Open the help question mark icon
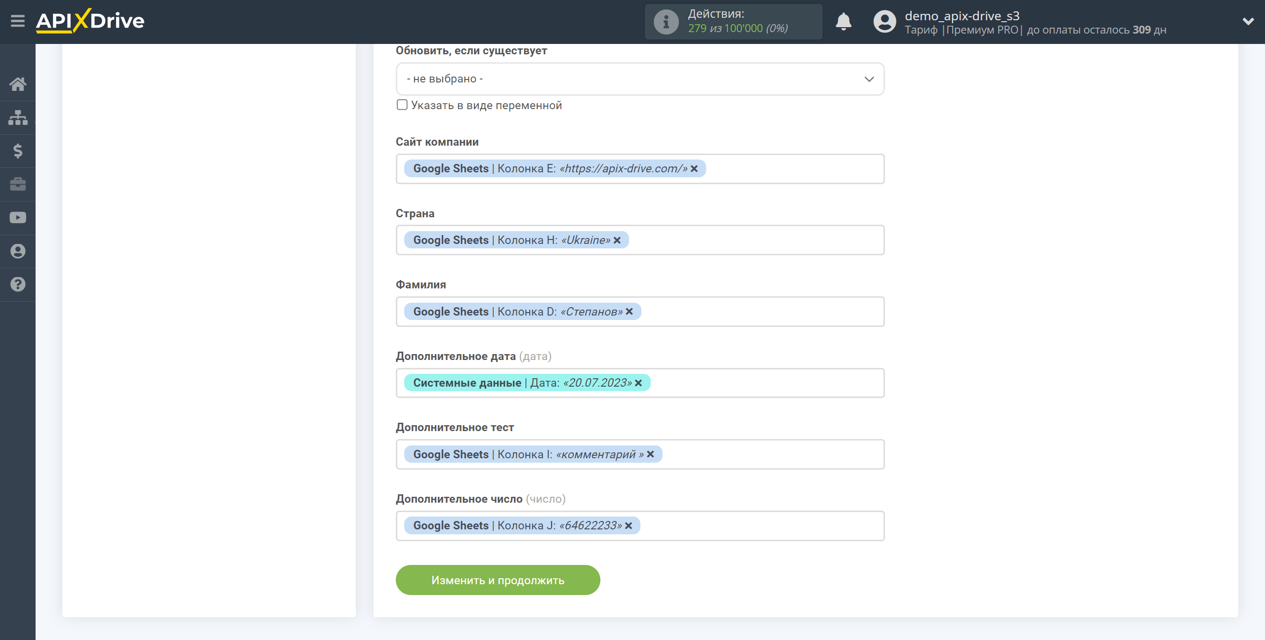This screenshot has height=640, width=1265. click(18, 284)
